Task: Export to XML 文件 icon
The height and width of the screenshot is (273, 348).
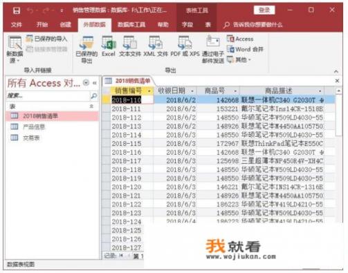Action: pyautogui.click(x=156, y=46)
